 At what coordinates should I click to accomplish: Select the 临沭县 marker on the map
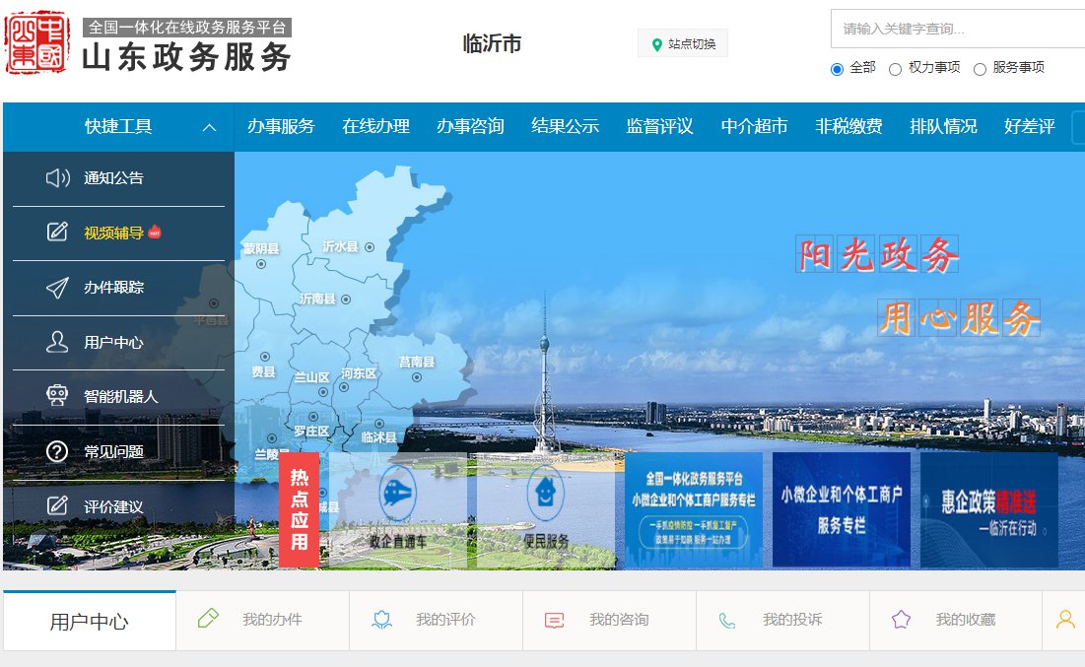point(379,423)
